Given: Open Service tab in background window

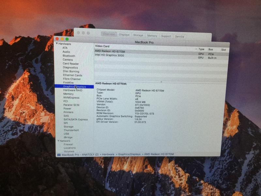Looking at the screenshot, I should click(x=179, y=36).
